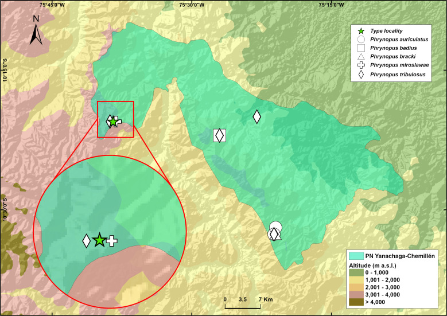Viewport: 447px width, 316px height.
Task: Click the Phrynopus auriculatus circle legend symbol
Action: (361, 40)
